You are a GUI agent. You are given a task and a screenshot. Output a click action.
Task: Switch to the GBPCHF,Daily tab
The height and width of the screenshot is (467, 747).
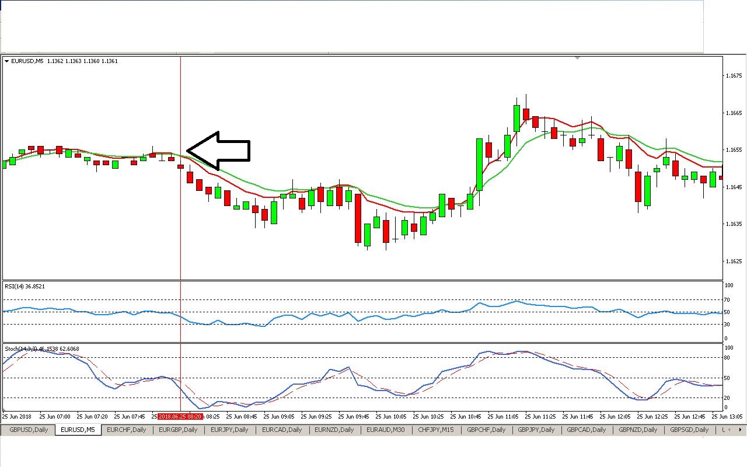pyautogui.click(x=486, y=430)
